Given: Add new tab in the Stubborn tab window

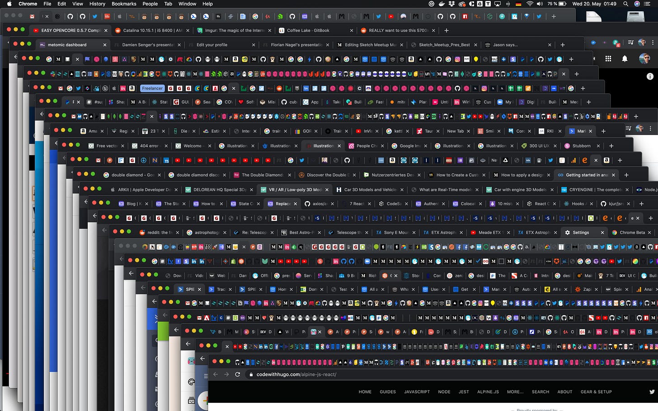Looking at the screenshot, I should coord(611,146).
